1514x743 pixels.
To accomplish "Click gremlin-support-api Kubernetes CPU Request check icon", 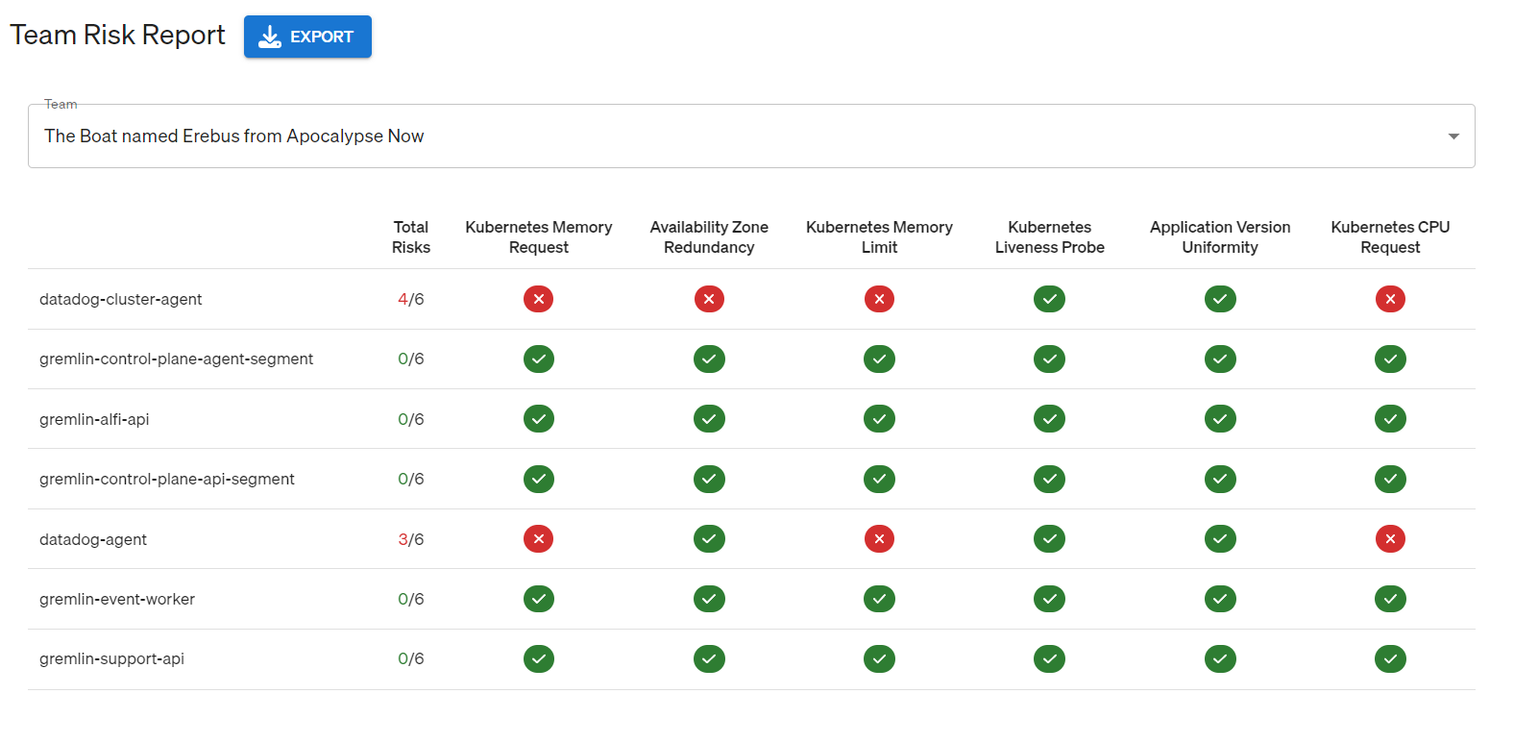I will (x=1390, y=658).
